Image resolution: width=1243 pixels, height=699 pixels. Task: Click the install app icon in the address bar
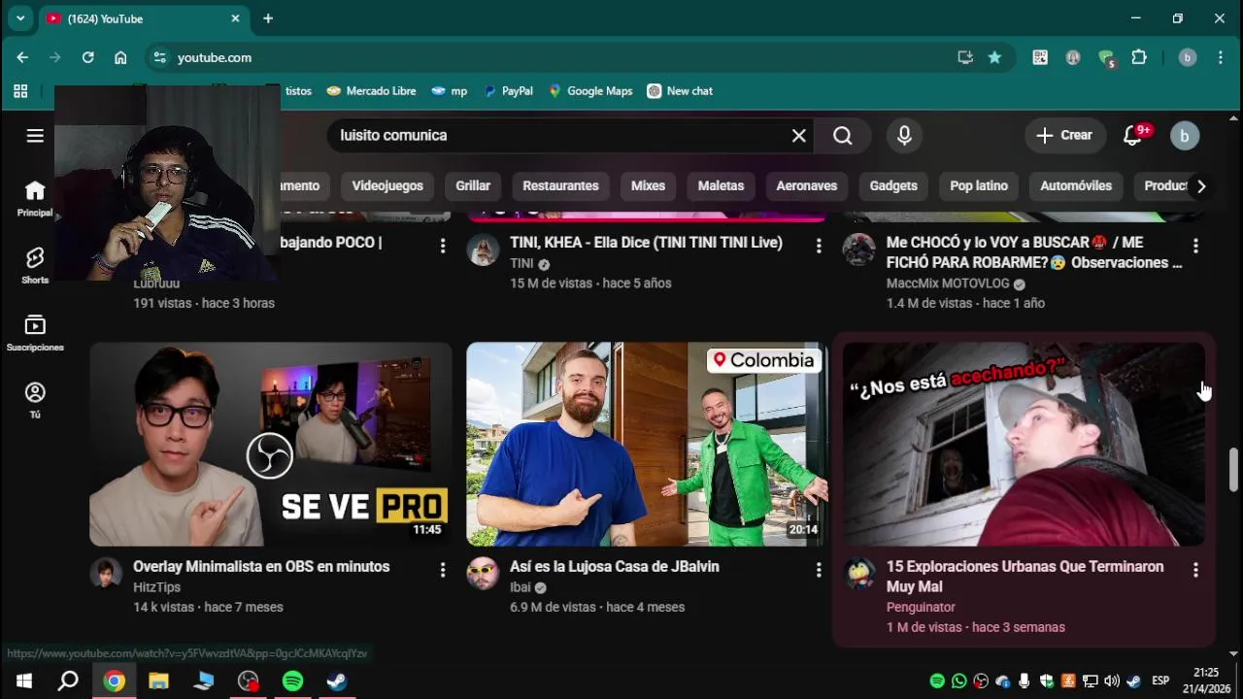click(x=965, y=57)
